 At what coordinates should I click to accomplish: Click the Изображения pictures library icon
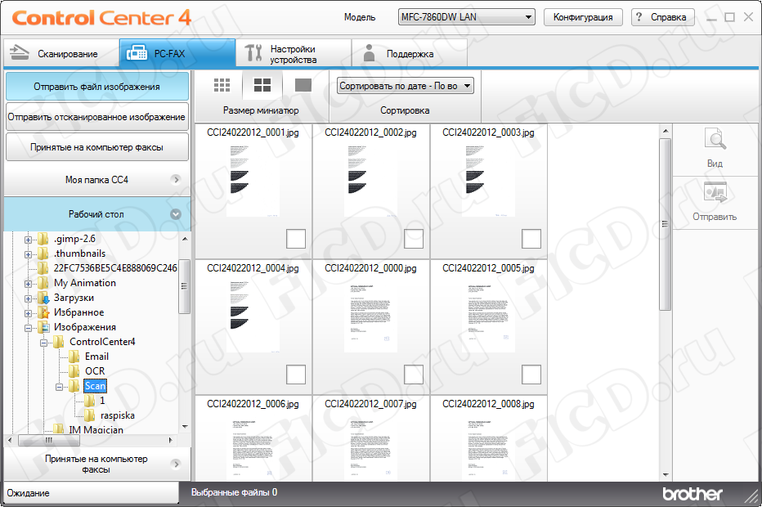click(x=43, y=327)
